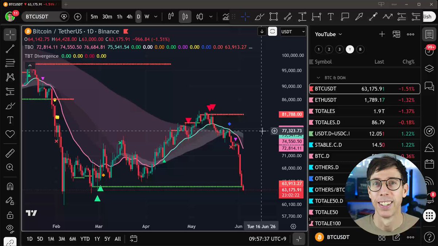Open TOTALES.D from the watchlist

click(x=364, y=122)
